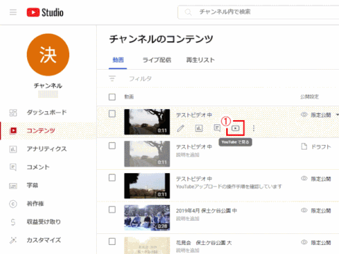Viewport: 339px width, 254px height.
Task: Check the ドラフト video row checkbox
Action: click(x=112, y=146)
